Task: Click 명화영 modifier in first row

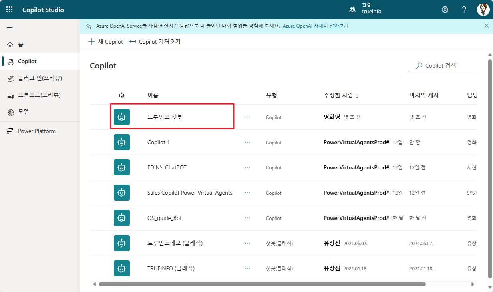Action: [x=332, y=117]
